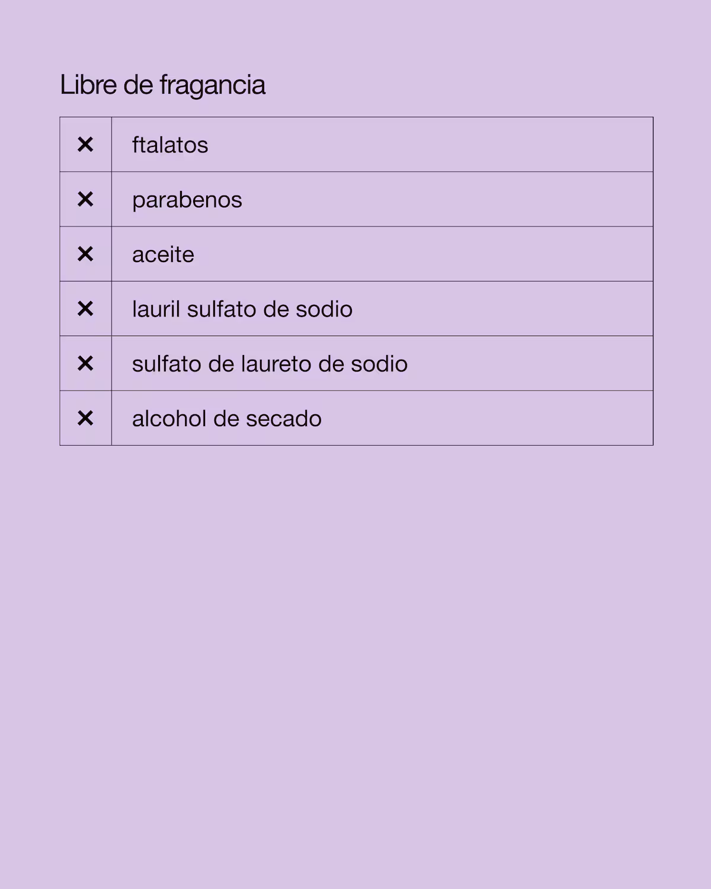Select the 'parabenos' table entry
The width and height of the screenshot is (711, 889).
(x=187, y=200)
